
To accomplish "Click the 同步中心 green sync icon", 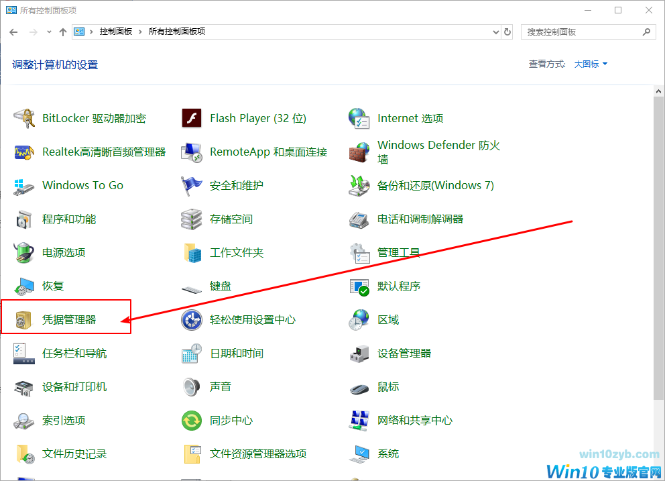I will (x=192, y=421).
